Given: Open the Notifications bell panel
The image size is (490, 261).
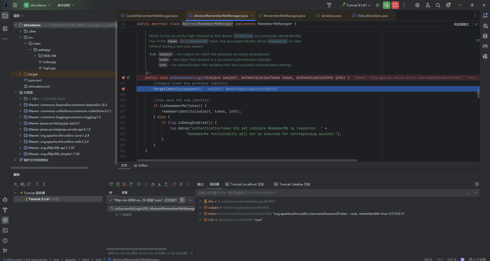Looking at the screenshot, I should click(x=485, y=16).
